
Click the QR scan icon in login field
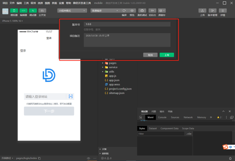click(70, 97)
